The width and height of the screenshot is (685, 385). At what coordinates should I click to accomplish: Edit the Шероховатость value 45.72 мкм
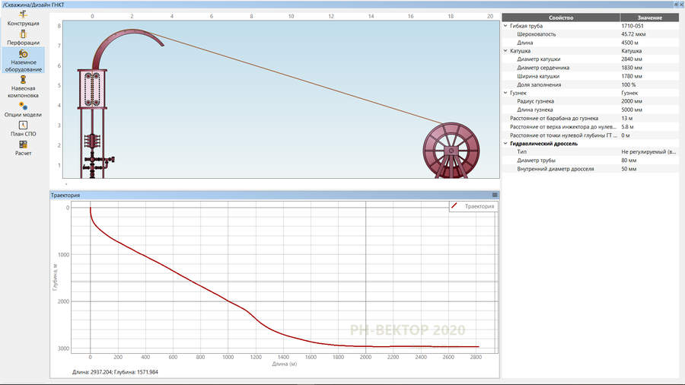[x=647, y=34]
